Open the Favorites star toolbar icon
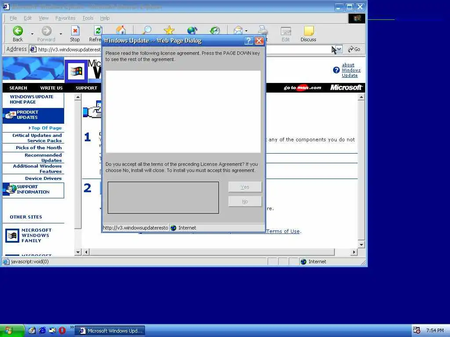 [169, 30]
